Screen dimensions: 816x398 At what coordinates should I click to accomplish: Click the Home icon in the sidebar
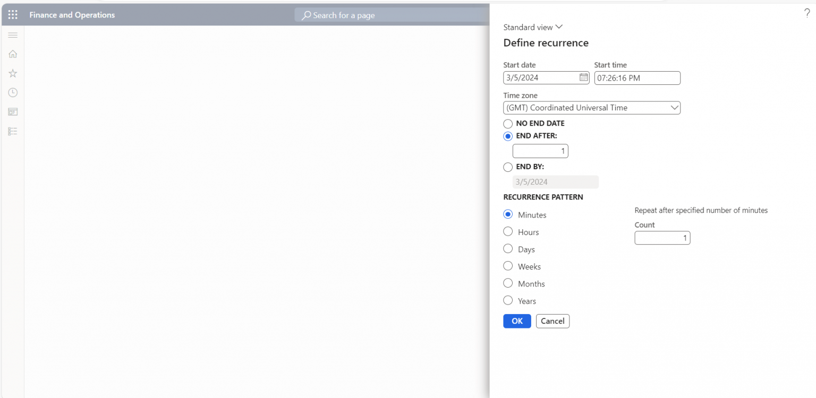point(13,54)
